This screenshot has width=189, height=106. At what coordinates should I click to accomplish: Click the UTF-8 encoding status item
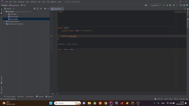click(x=176, y=99)
